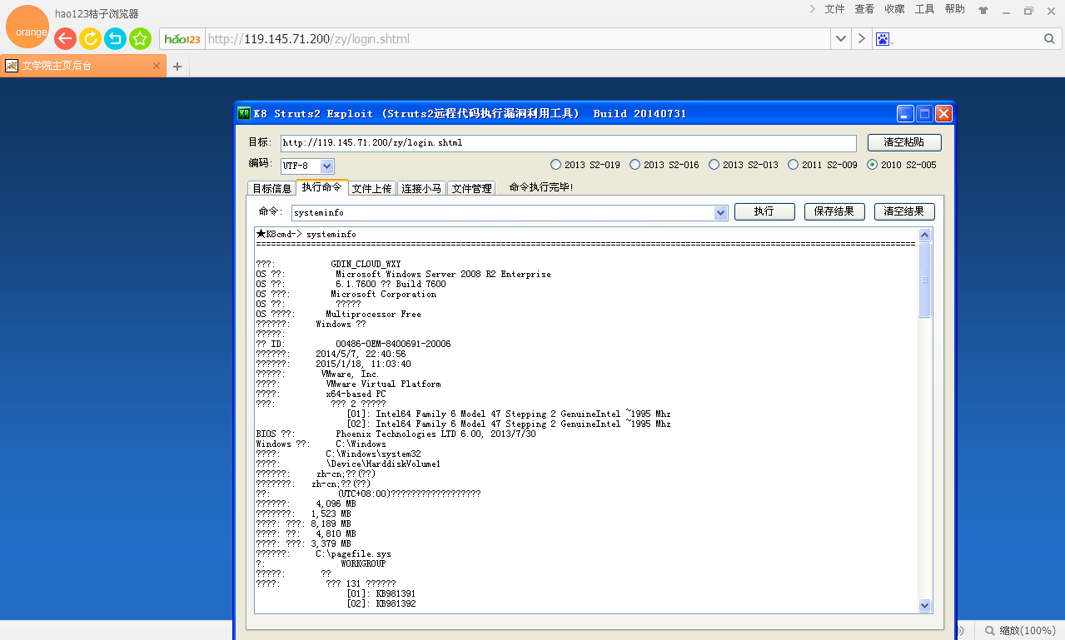The height and width of the screenshot is (640, 1065).
Task: Bookmark page with the green star icon
Action: click(x=140, y=38)
